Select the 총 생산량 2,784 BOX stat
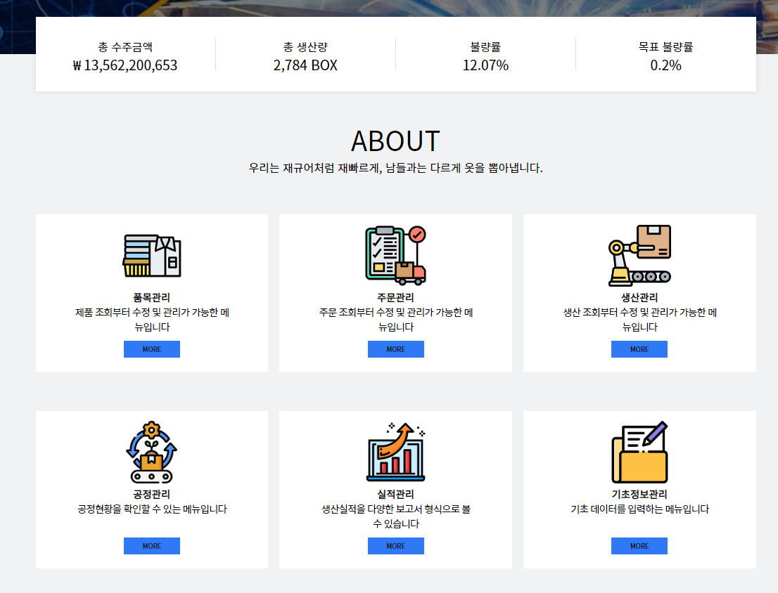The width and height of the screenshot is (778, 593). [306, 65]
